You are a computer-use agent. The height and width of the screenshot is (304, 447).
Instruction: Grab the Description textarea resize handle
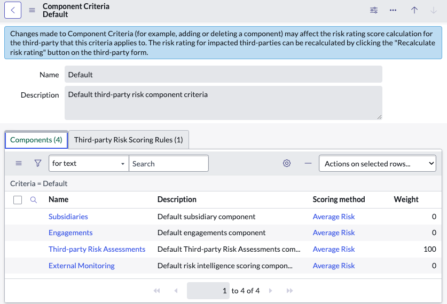coord(379,117)
